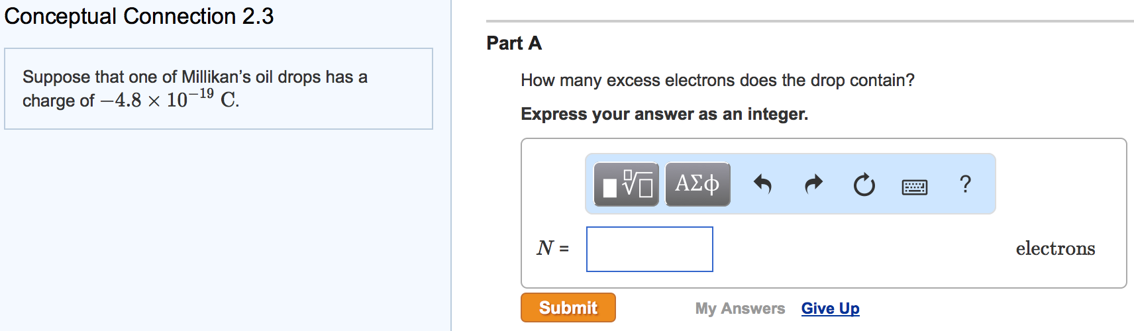The image size is (1134, 331).
Task: Show keyboard shortcuts icon
Action: [x=915, y=187]
